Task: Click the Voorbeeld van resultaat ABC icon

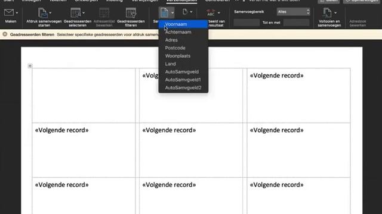Action: tap(211, 12)
